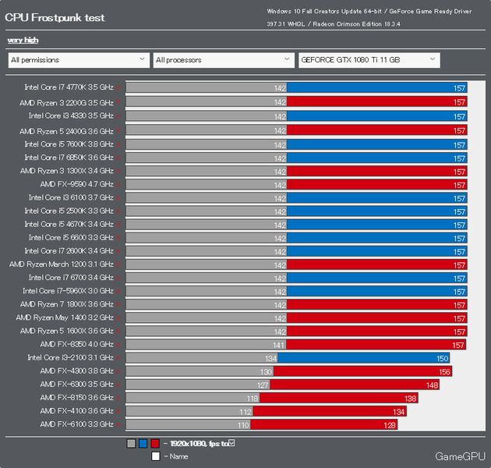
Task: Remove Intel Core i3 6100 with red X
Action: pos(118,198)
